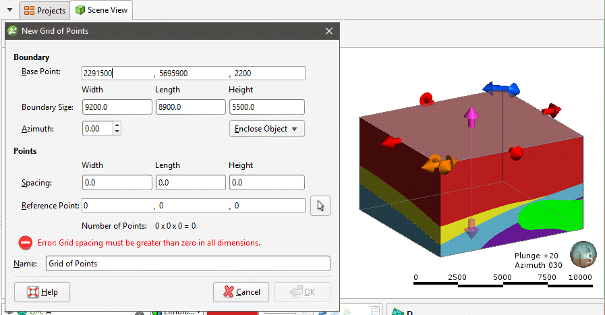Close the New Grid of Points dialog
Screen dimensions: 605x315
328,31
